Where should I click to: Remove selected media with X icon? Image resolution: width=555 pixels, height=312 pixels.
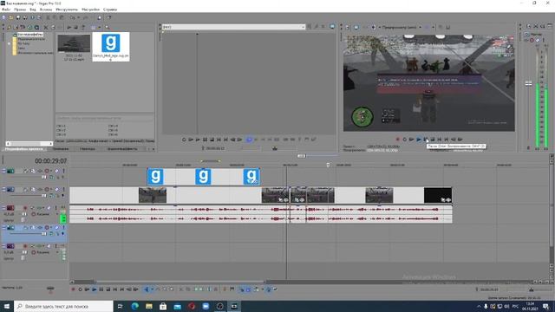(x=46, y=27)
